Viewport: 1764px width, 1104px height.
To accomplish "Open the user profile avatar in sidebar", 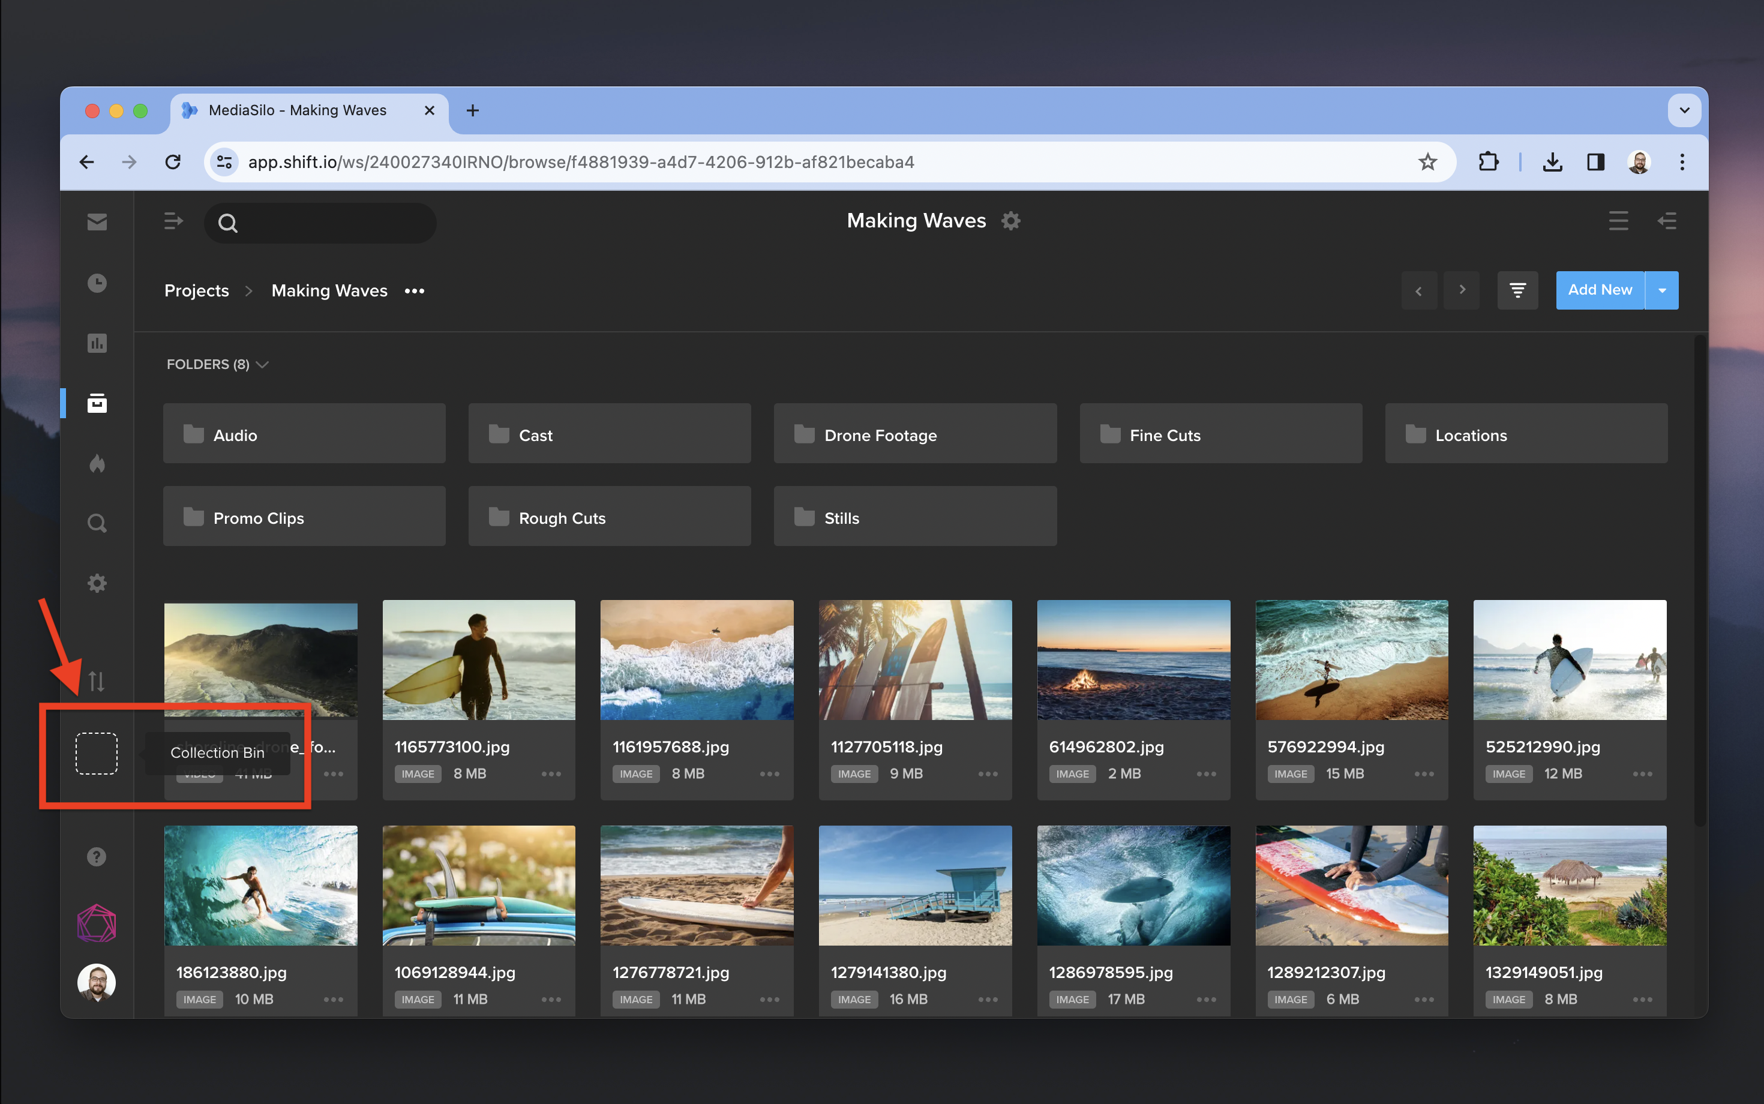I will click(x=97, y=982).
